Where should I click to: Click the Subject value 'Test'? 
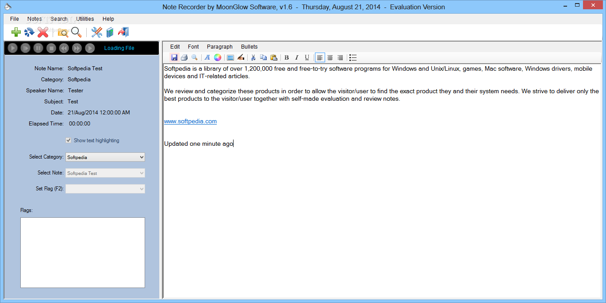[x=73, y=102]
